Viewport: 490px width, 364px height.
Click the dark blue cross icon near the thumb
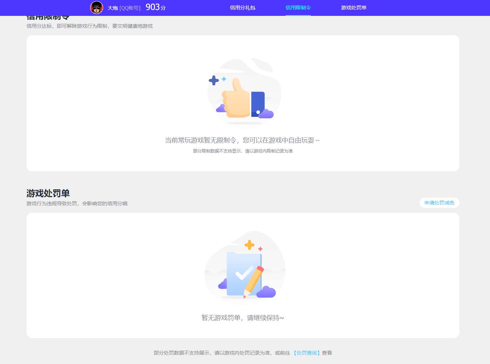tap(214, 80)
